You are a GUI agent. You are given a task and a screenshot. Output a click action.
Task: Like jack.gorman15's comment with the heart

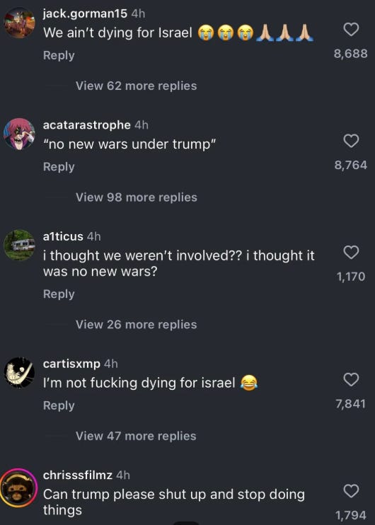pyautogui.click(x=351, y=30)
